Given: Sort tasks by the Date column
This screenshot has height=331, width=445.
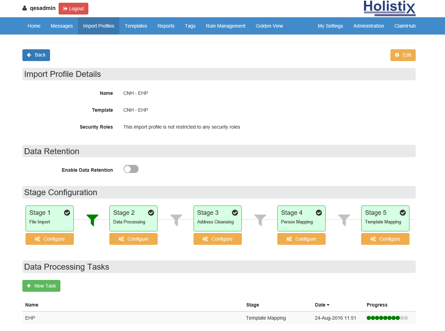Looking at the screenshot, I should click(x=322, y=305).
